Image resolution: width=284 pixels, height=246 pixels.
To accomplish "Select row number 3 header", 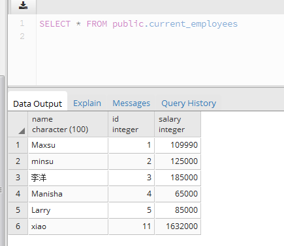I will click(x=18, y=178).
